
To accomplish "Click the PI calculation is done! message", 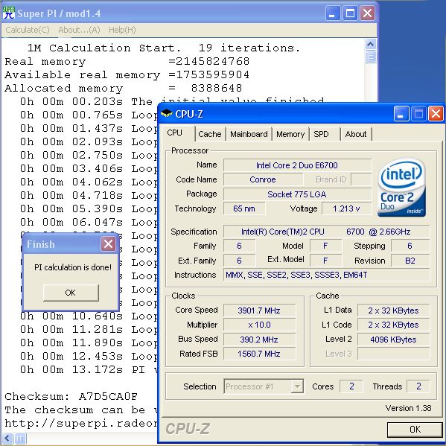I will click(x=73, y=267).
